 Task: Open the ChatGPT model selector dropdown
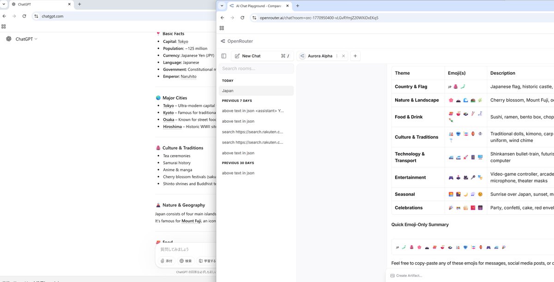26,39
